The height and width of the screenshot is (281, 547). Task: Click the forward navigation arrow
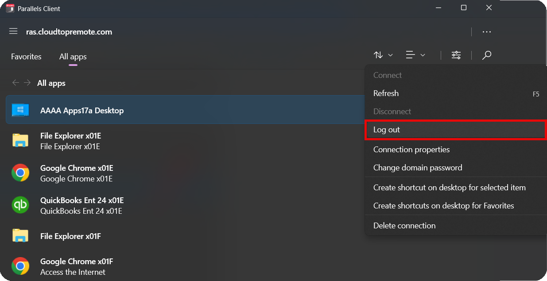point(27,83)
